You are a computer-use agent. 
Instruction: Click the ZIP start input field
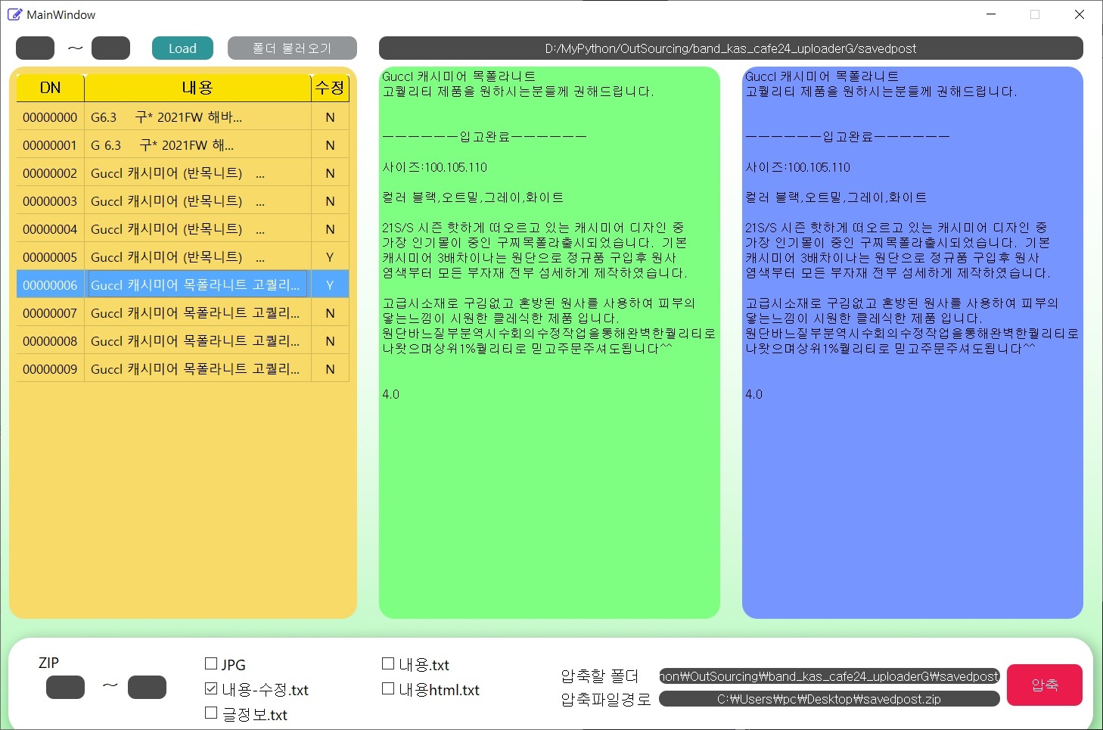[65, 687]
